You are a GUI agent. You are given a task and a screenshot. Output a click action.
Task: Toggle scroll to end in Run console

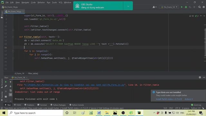(11, 94)
